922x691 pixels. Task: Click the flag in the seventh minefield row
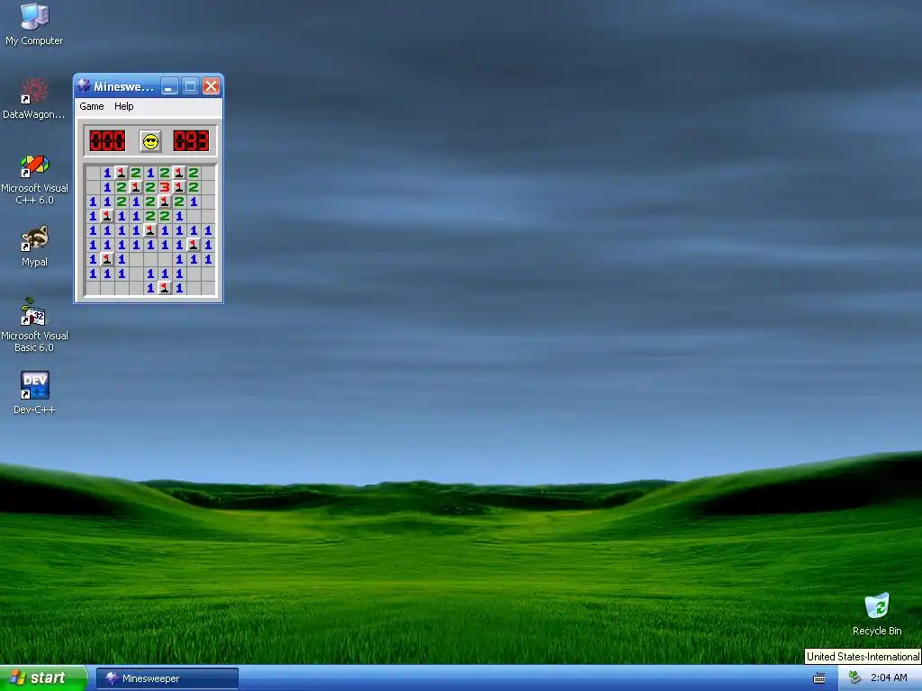click(x=107, y=259)
